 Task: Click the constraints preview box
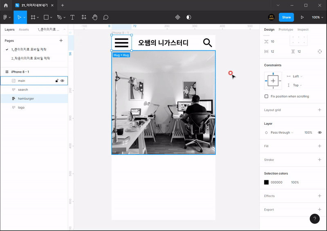[x=273, y=81]
